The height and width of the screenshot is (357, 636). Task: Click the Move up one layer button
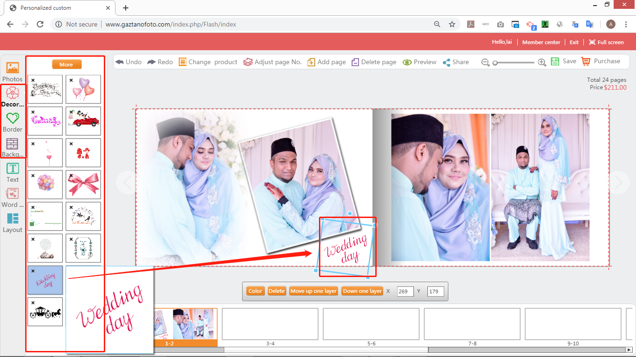[313, 291]
